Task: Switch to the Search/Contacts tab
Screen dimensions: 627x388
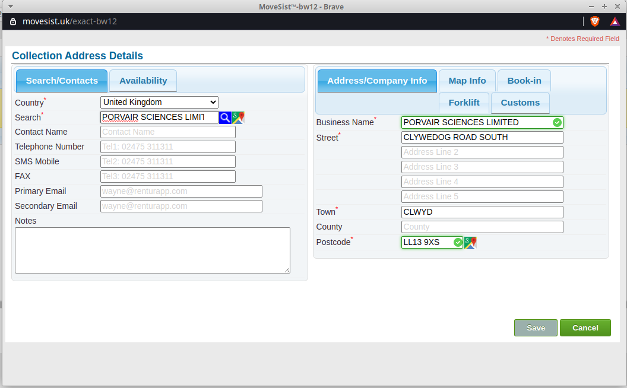Action: point(62,81)
